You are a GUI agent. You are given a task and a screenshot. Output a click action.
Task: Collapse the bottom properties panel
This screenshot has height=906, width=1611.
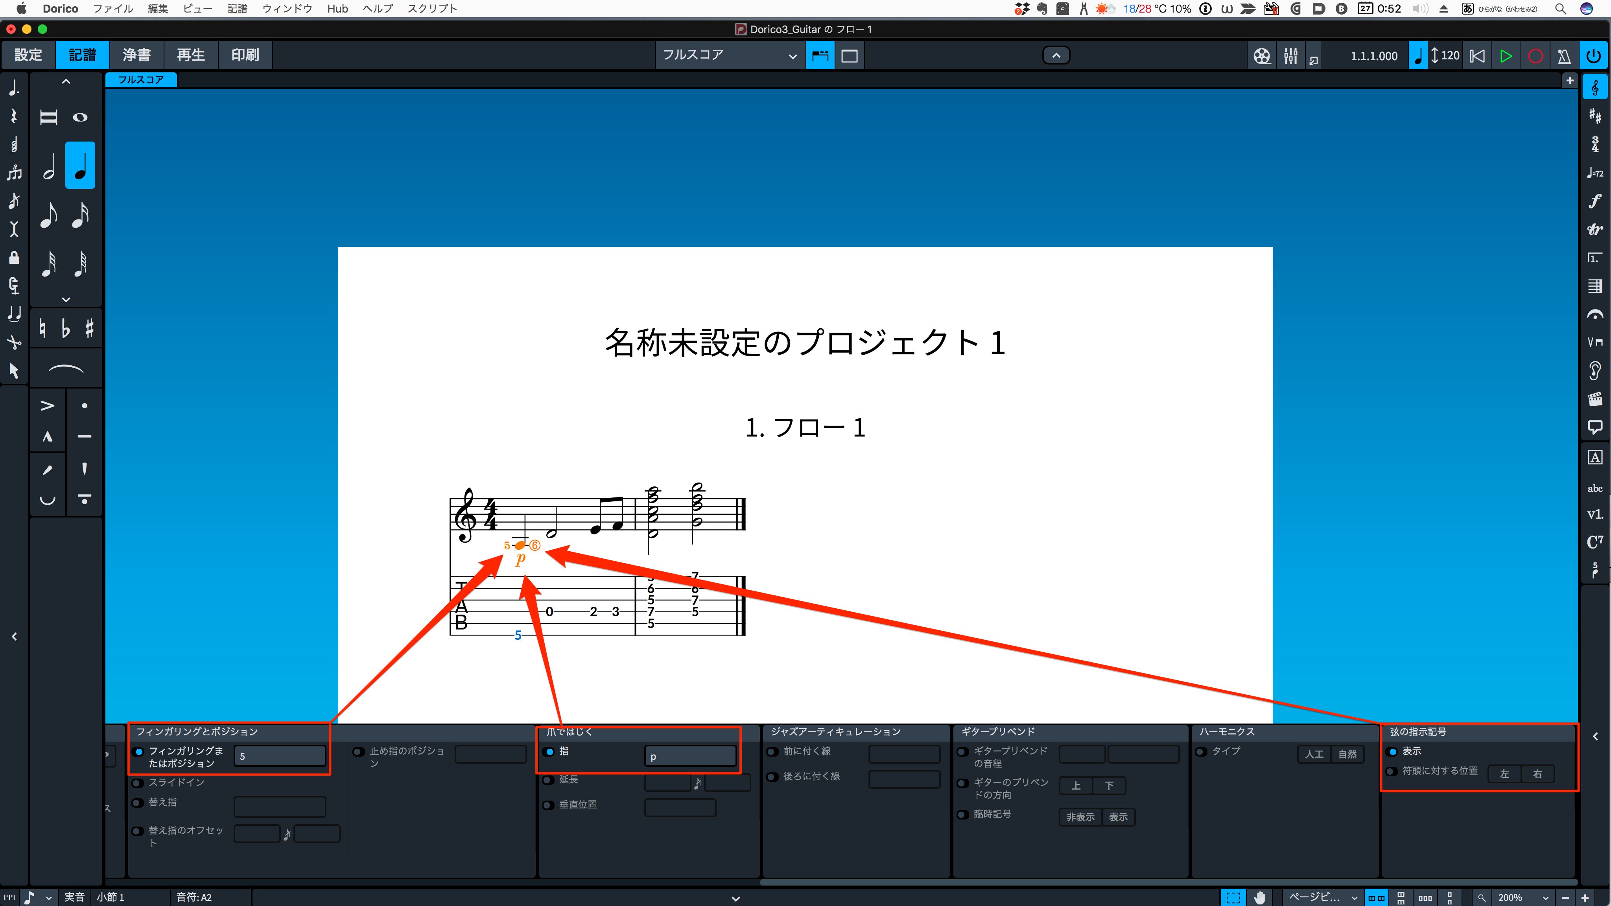[x=735, y=899]
